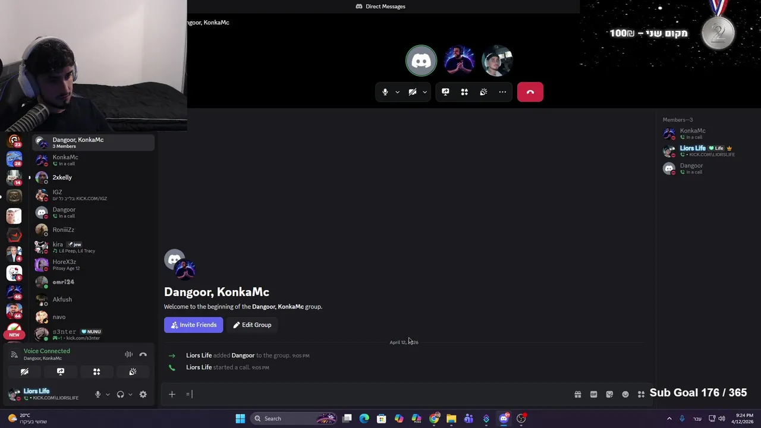
Task: Open microphone options arrow in call controls
Action: (x=397, y=92)
